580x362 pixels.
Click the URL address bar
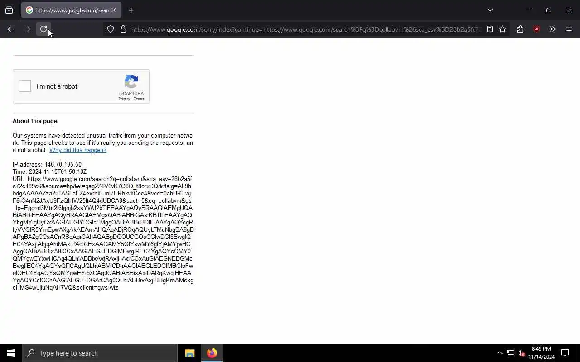point(306,29)
